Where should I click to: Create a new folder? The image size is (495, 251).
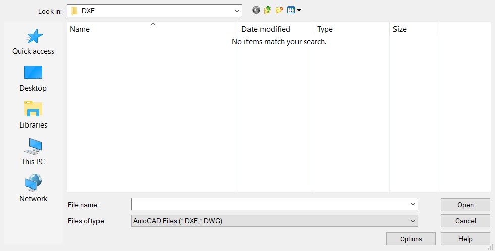279,10
